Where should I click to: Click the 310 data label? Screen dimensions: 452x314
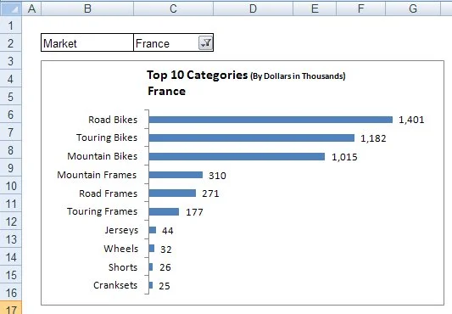point(217,176)
